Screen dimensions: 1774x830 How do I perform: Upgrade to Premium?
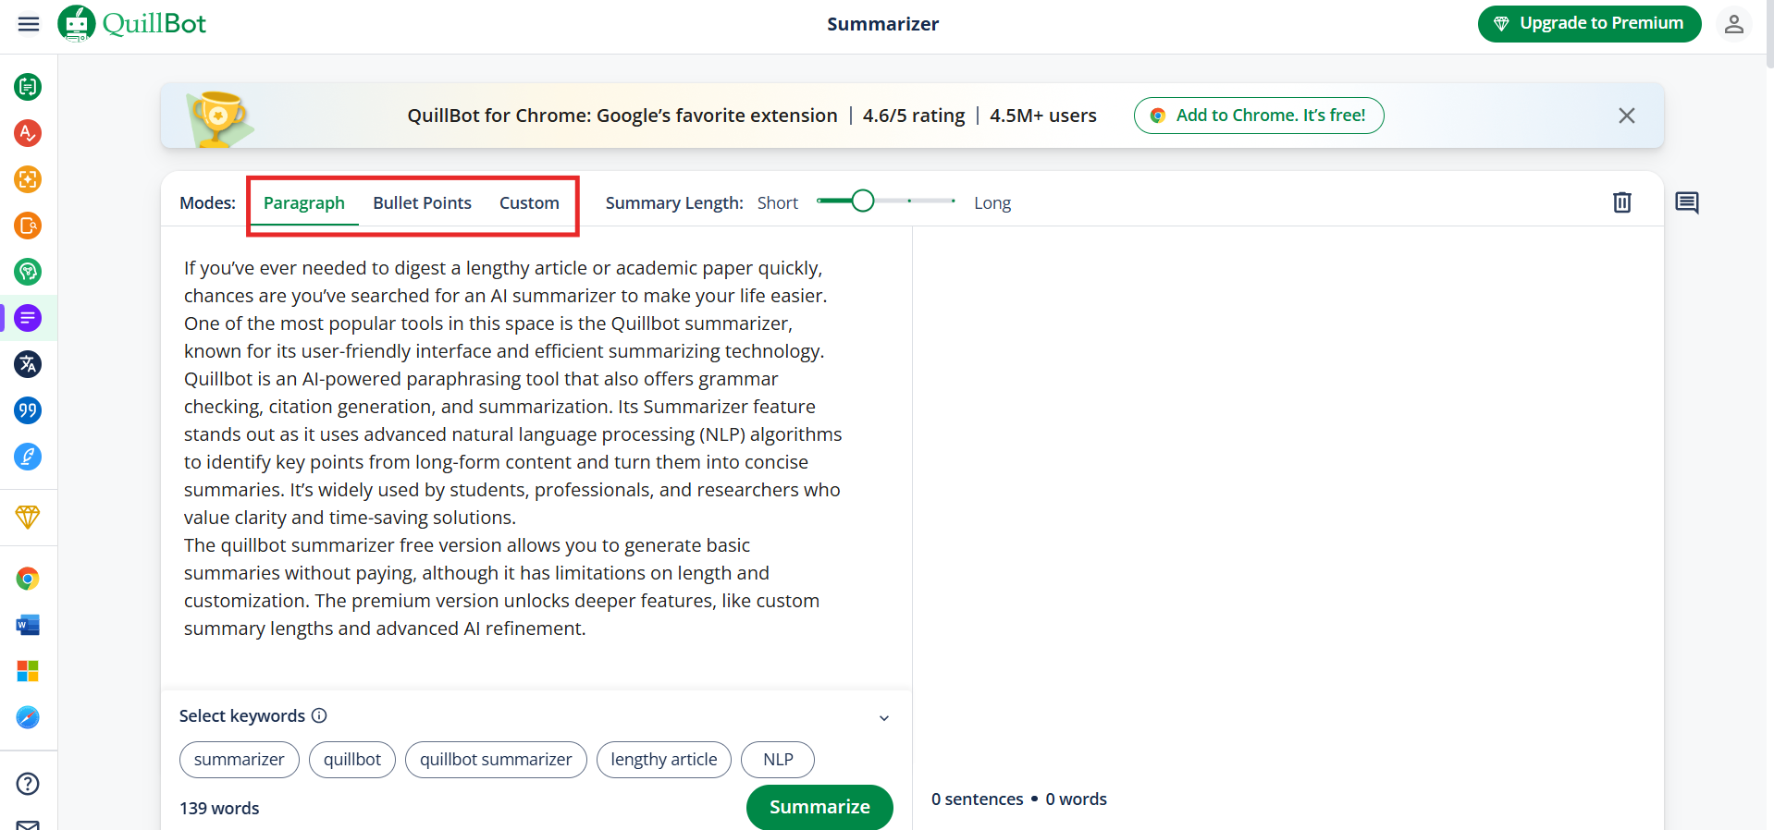(x=1589, y=24)
